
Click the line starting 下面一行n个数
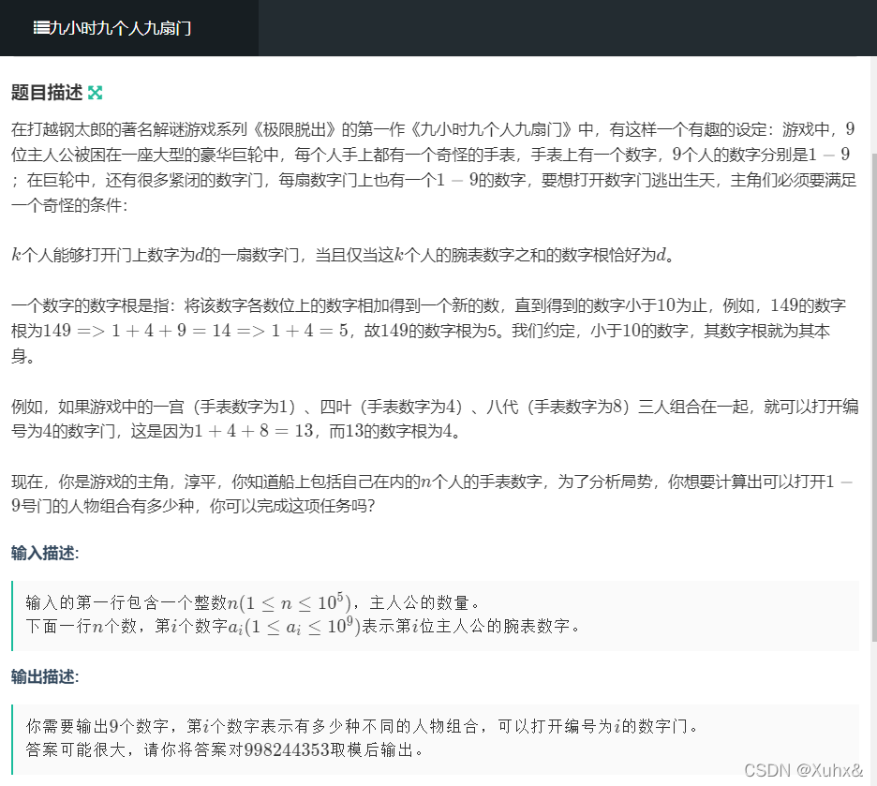303,626
